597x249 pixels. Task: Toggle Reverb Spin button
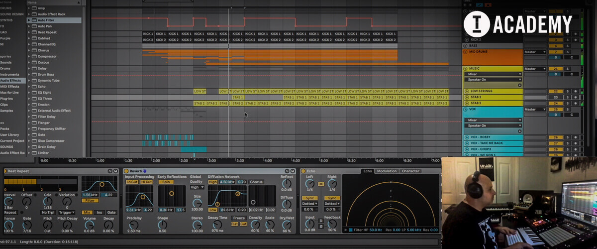click(x=166, y=182)
